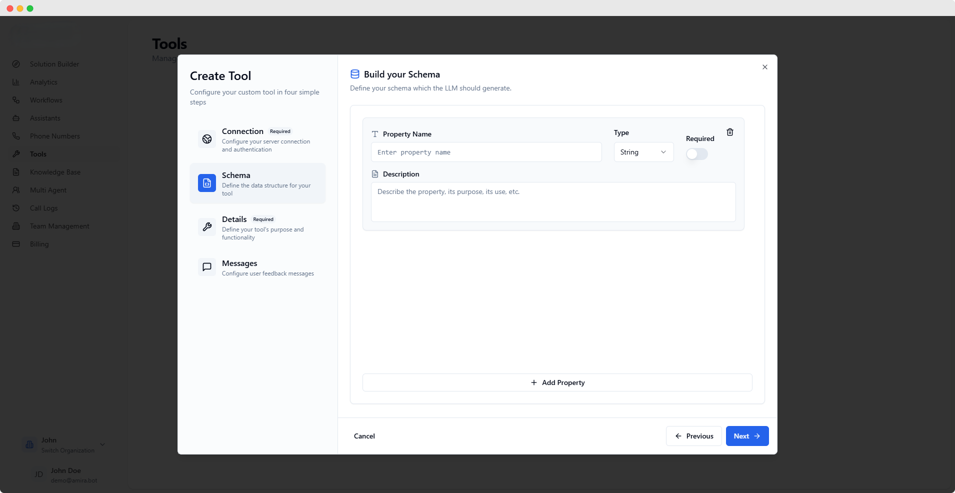Image resolution: width=955 pixels, height=493 pixels.
Task: Click the Connection step globe icon
Action: tap(207, 139)
